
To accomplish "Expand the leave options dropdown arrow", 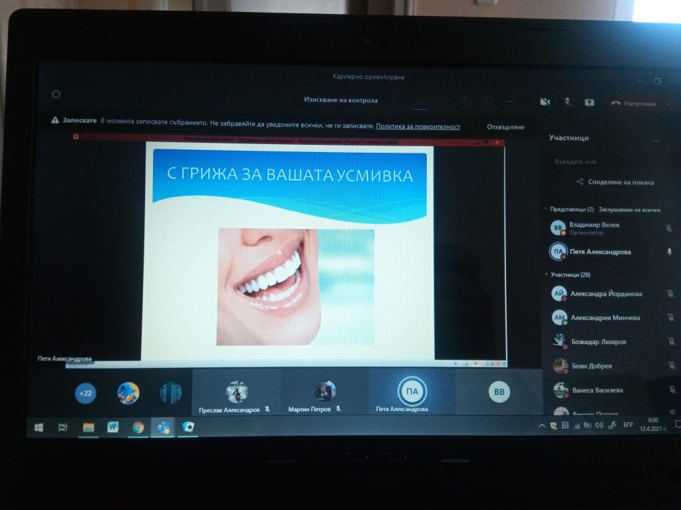I will [x=668, y=104].
